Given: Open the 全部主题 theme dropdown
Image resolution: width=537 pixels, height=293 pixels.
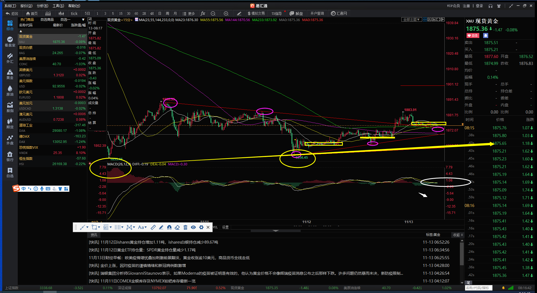Looking at the screenshot, I should point(412,19).
